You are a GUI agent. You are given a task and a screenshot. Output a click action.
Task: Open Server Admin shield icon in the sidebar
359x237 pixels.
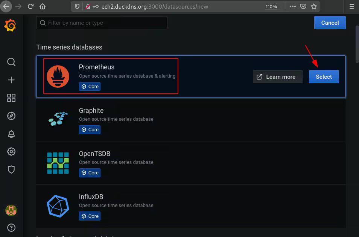coord(11,169)
